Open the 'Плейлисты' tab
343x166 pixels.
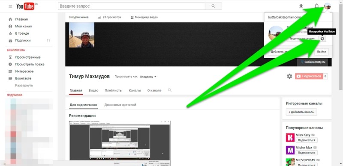114,90
